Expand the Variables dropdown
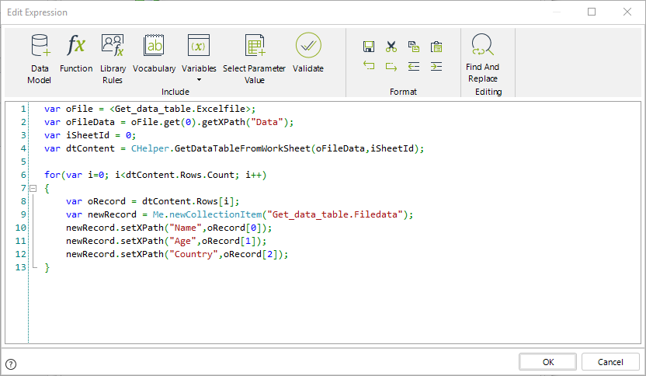The width and height of the screenshot is (646, 376). click(199, 78)
